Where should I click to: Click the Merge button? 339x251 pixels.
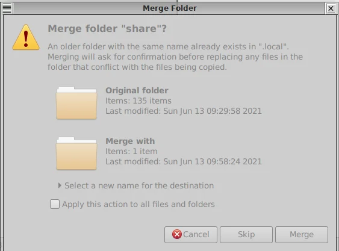coord(302,235)
